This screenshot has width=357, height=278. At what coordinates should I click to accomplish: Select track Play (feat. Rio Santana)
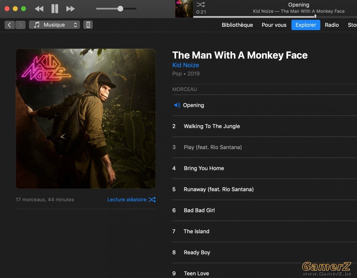(264, 147)
